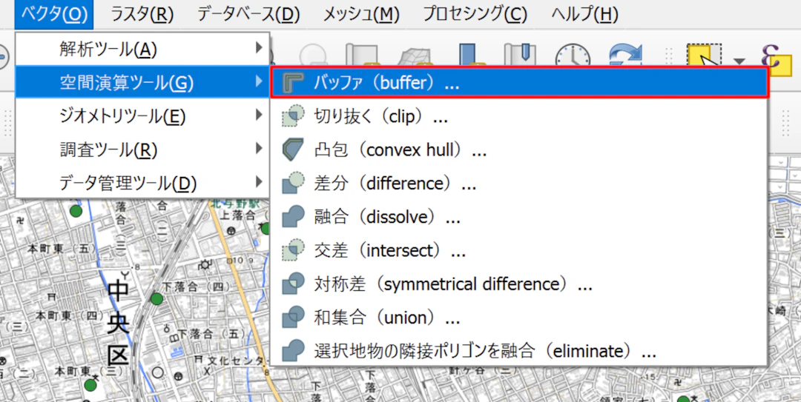The image size is (801, 402).
Task: Expand the データ管理ツール submenu
Action: (x=141, y=182)
